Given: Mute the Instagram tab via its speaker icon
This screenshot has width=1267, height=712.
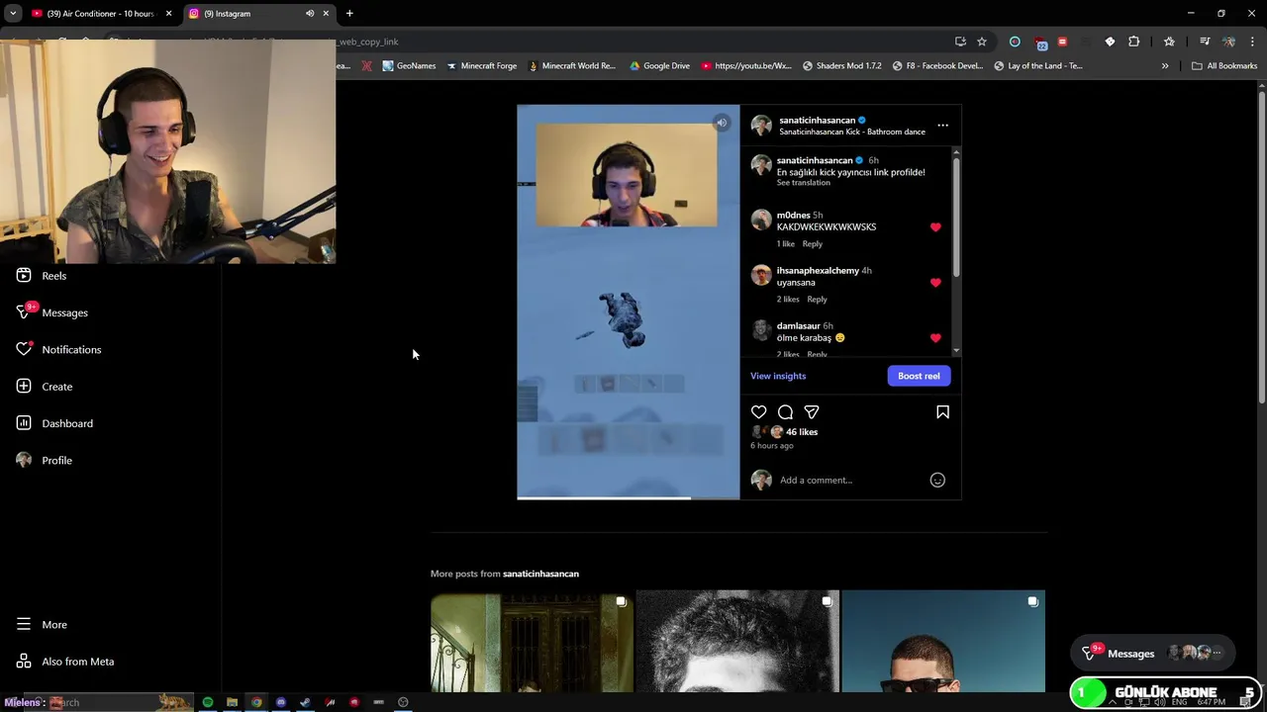Looking at the screenshot, I should coord(310,14).
